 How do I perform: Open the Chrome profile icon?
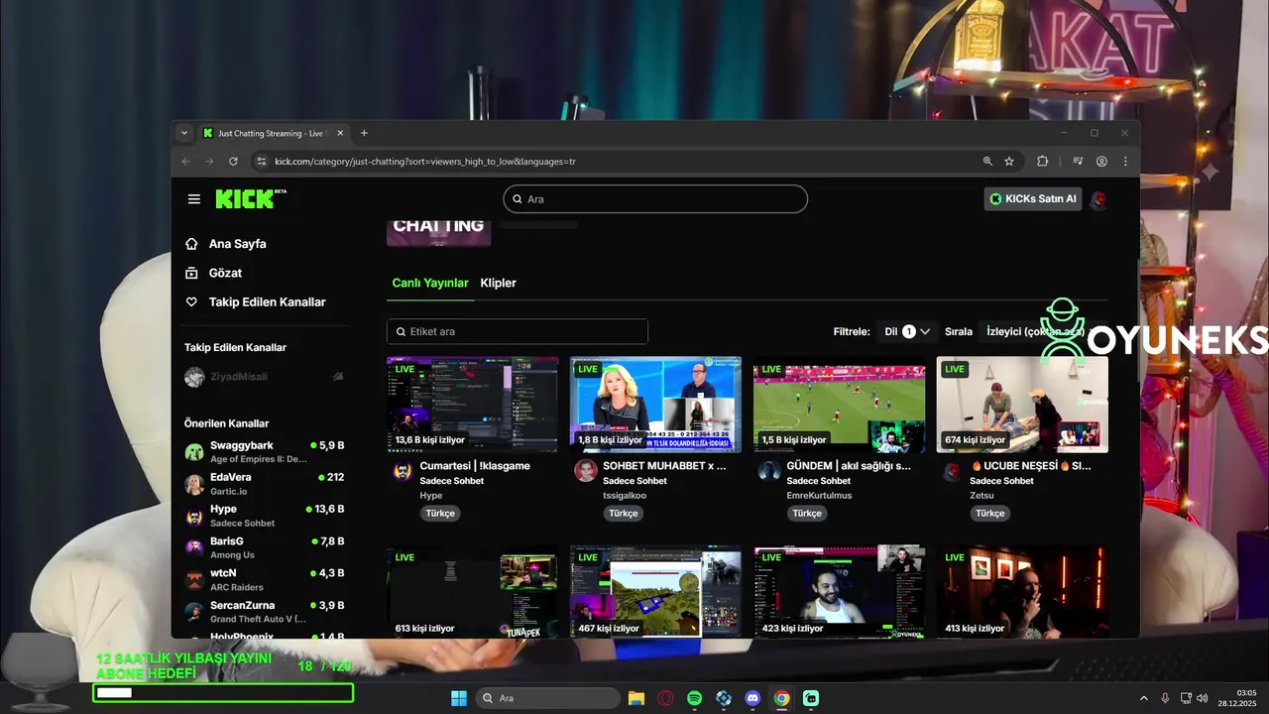coord(1101,161)
